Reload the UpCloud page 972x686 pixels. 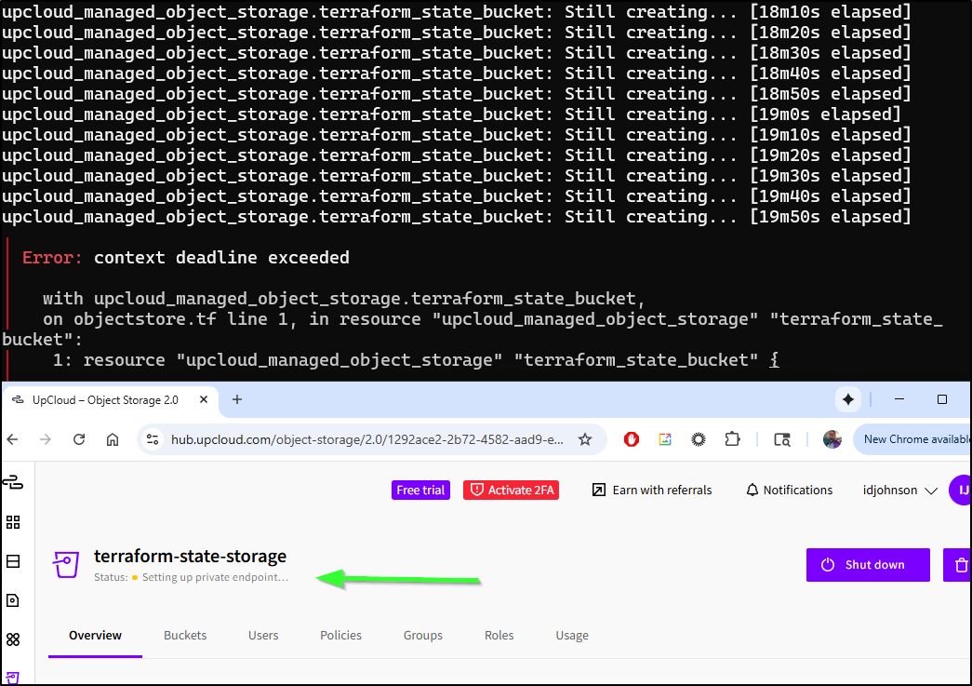pos(79,439)
